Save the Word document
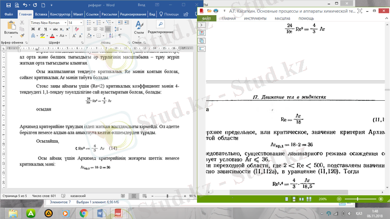 tap(8, 5)
